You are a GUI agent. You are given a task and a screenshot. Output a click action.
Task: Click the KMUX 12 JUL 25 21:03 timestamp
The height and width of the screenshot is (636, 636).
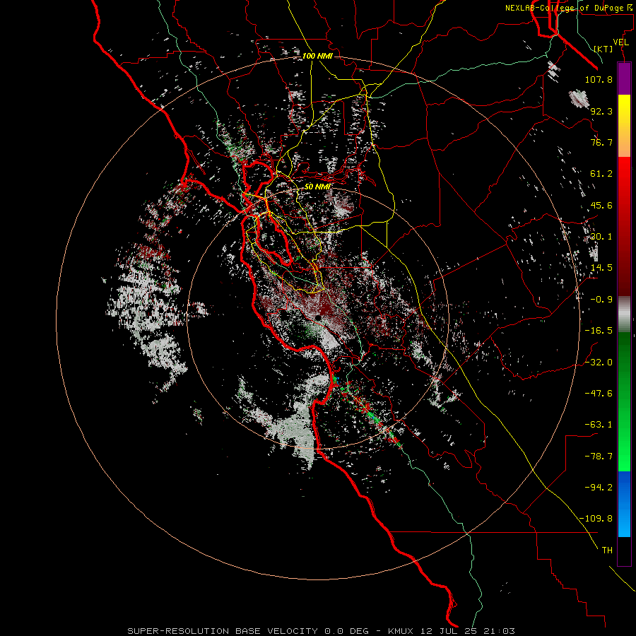tap(452, 631)
